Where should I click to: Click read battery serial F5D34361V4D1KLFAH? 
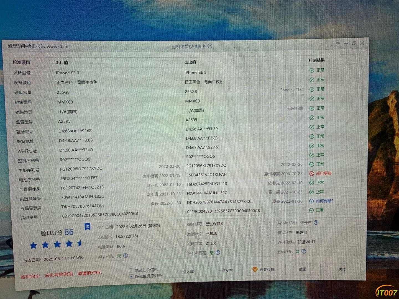click(206, 175)
